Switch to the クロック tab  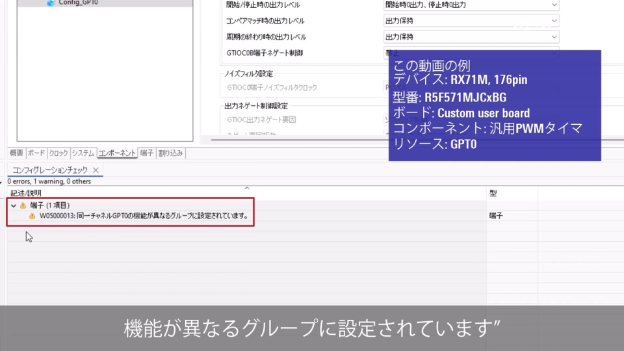pyautogui.click(x=58, y=153)
